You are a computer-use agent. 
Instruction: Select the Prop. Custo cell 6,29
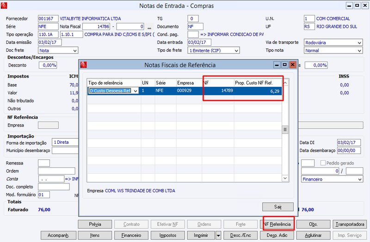coord(258,91)
